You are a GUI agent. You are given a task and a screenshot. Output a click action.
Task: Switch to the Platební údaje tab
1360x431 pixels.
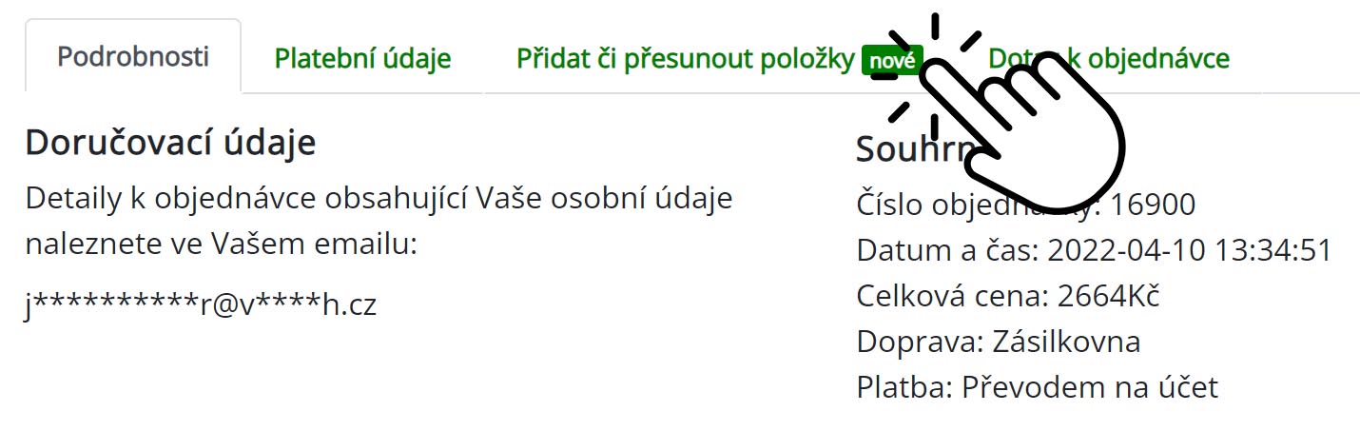click(x=362, y=59)
